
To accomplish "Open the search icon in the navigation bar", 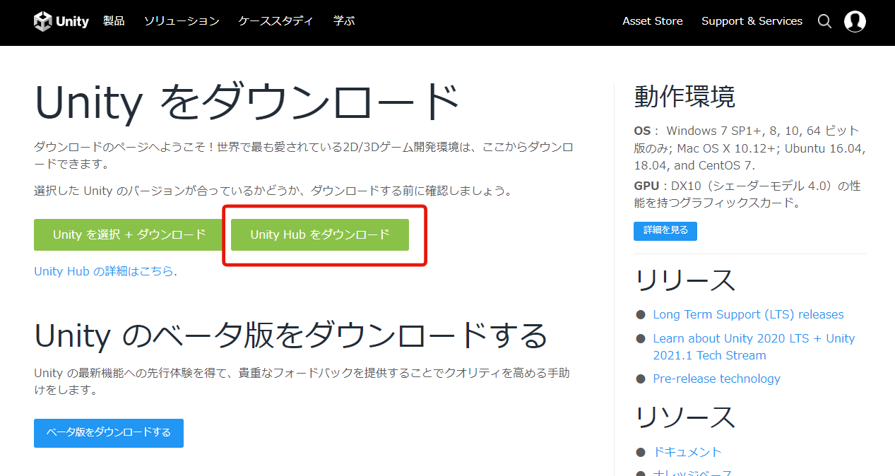I will pos(824,21).
